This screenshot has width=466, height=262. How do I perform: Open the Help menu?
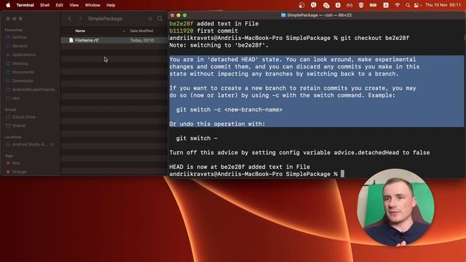[111, 5]
